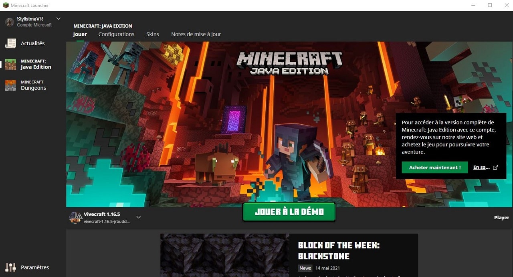Select the Java Edition grass block icon
This screenshot has height=277, width=513.
[10, 64]
